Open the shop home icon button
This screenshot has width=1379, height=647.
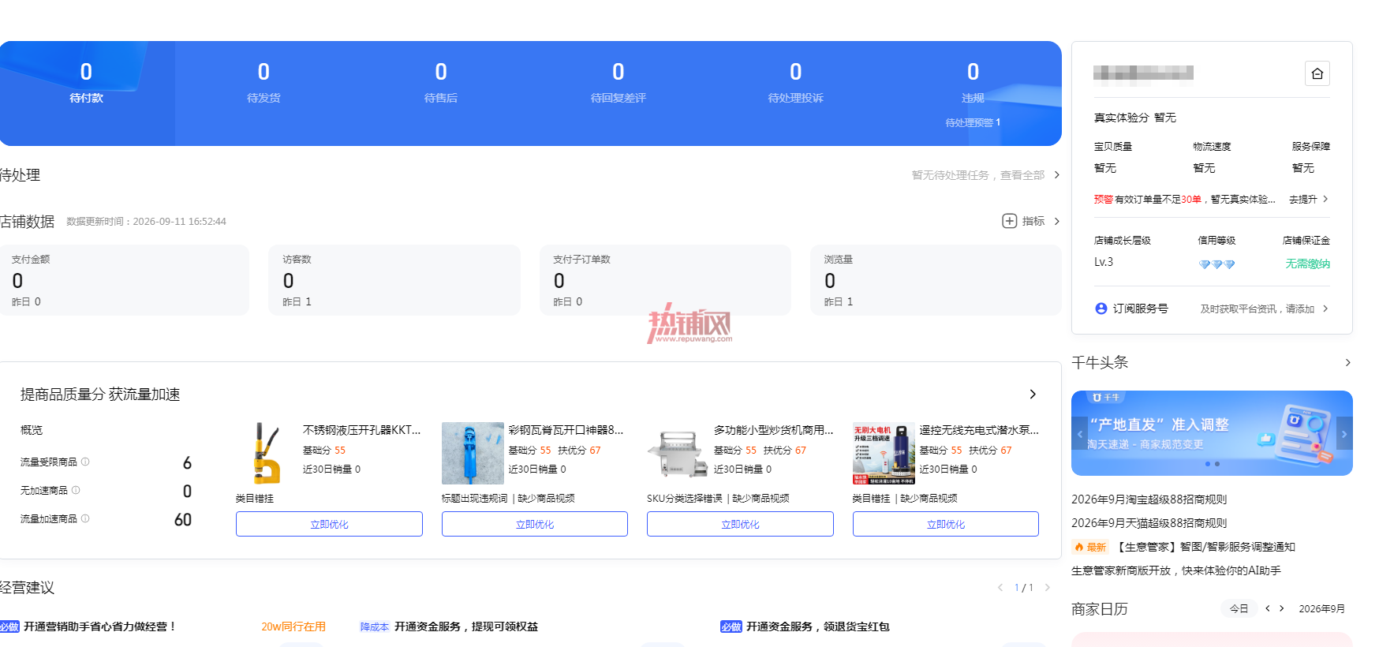[1317, 73]
